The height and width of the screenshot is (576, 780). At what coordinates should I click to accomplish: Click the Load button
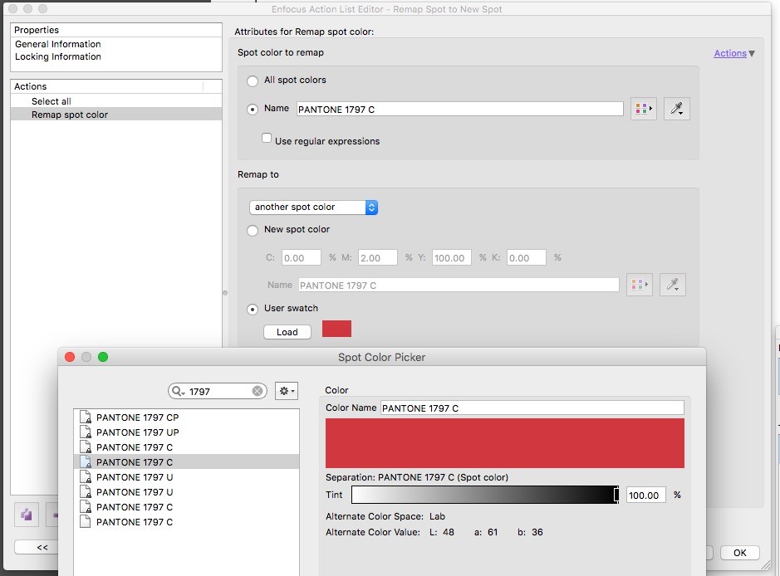[x=287, y=332]
